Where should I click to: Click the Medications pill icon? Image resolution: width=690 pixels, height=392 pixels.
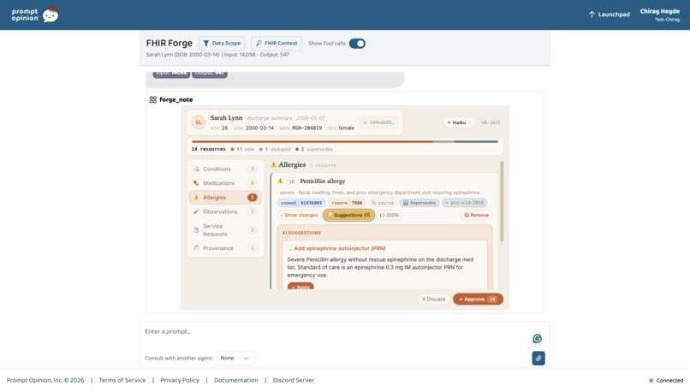coord(196,183)
